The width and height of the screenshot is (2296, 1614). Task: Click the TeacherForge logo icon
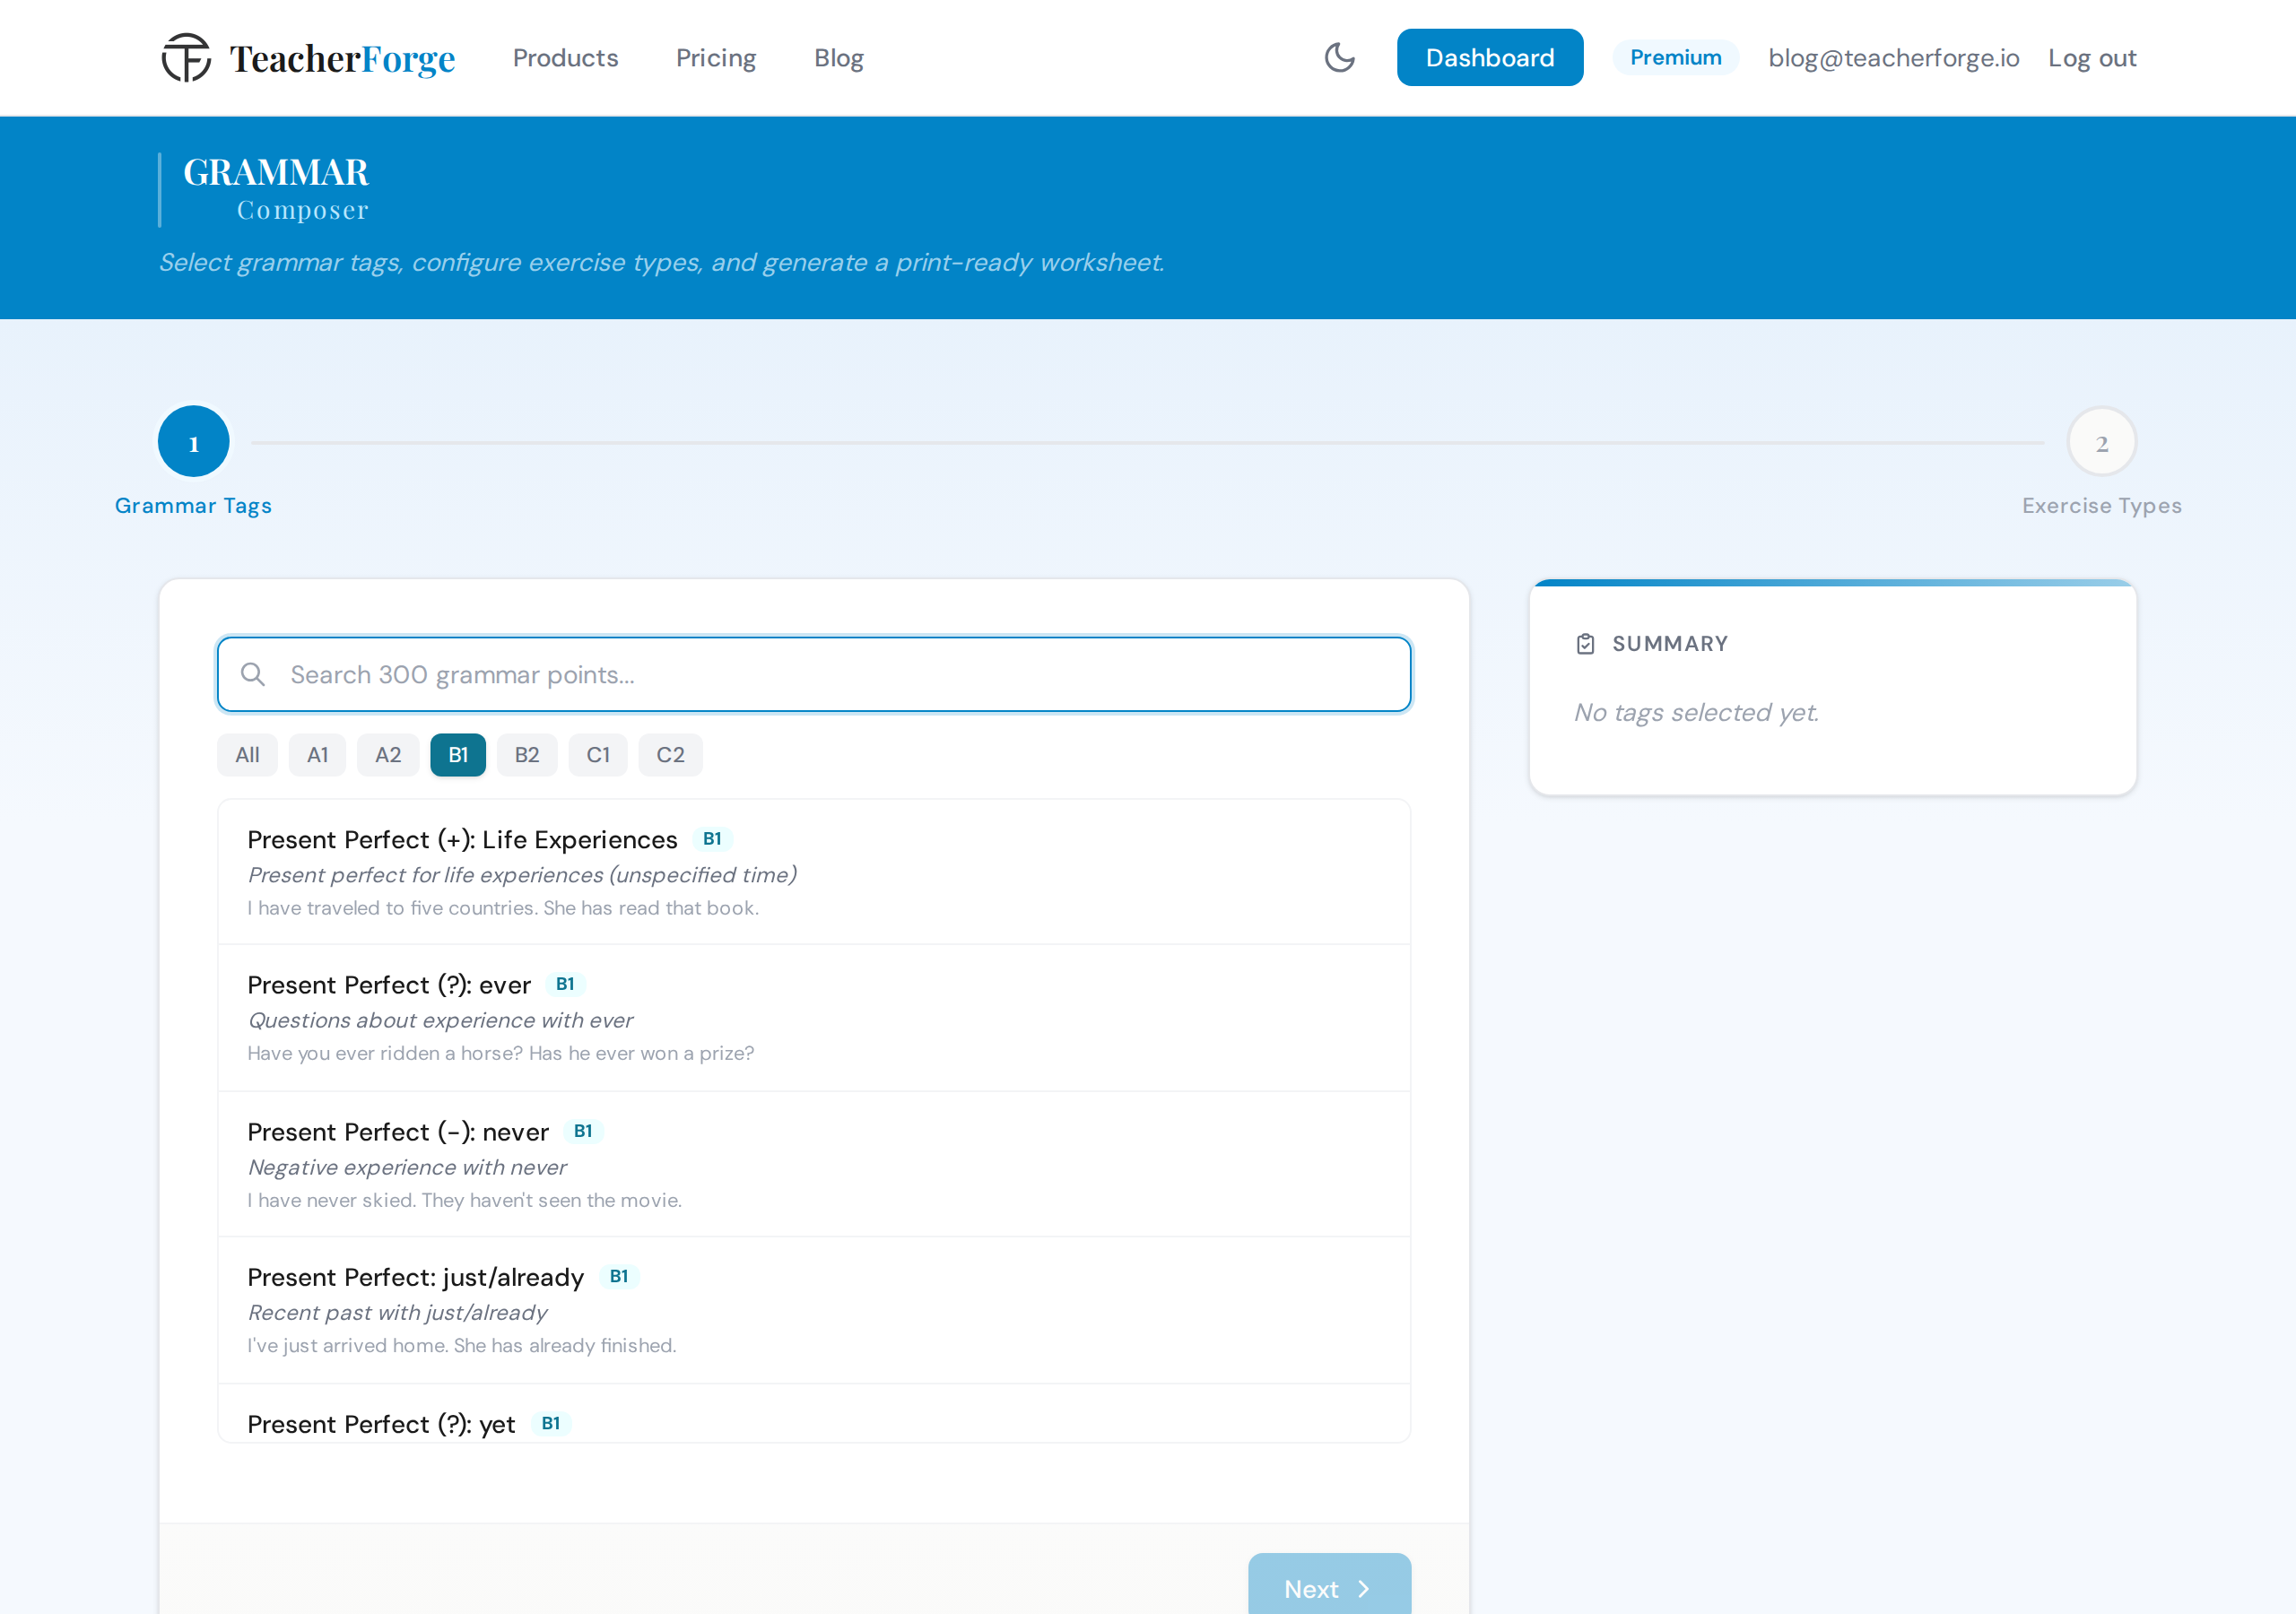click(x=186, y=58)
